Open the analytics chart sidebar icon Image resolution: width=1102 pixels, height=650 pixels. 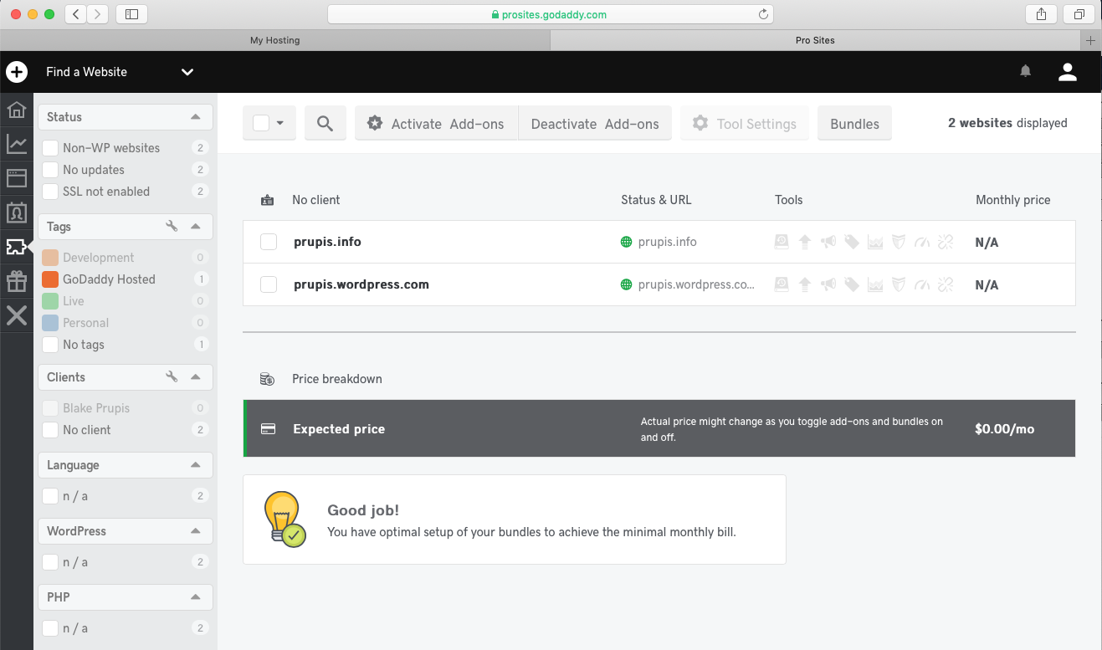17,144
